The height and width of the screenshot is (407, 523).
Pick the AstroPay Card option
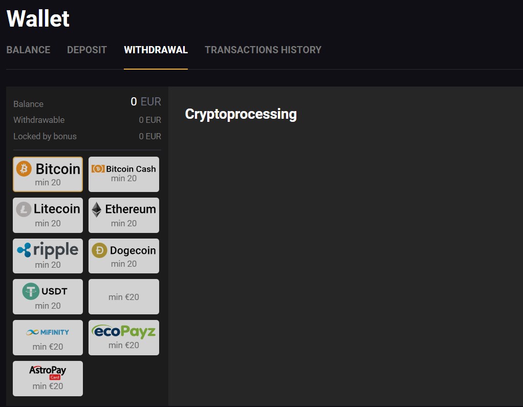(x=48, y=379)
